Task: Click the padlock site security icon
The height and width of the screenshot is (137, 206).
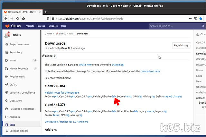Action: [53, 19]
